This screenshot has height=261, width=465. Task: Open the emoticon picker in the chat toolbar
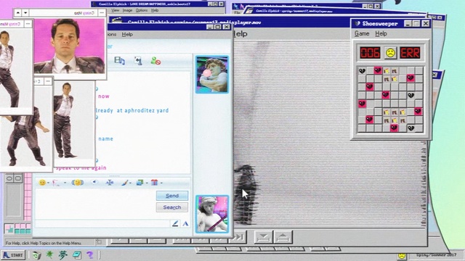(x=42, y=183)
